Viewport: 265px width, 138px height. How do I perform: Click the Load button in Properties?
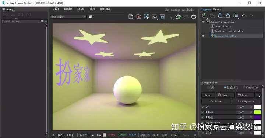[245, 95]
